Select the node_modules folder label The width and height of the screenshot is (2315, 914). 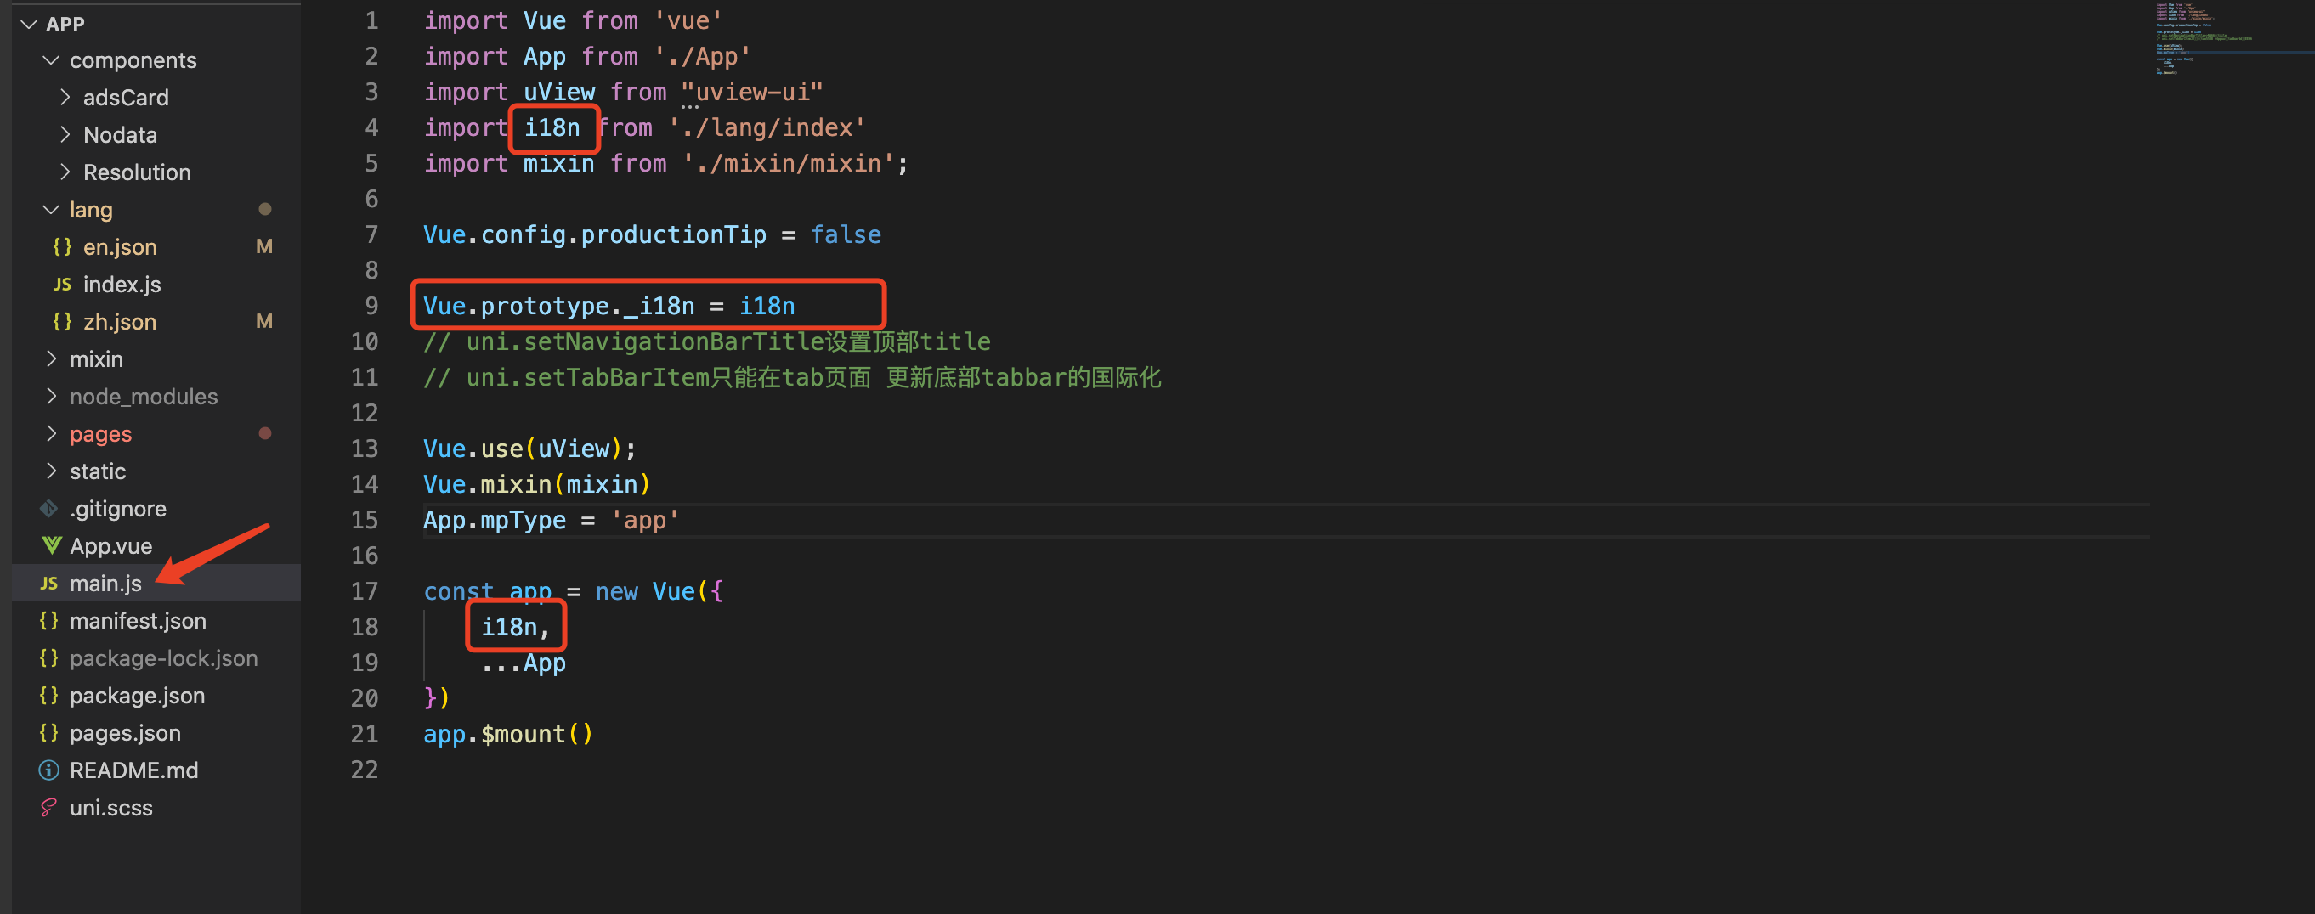144,396
